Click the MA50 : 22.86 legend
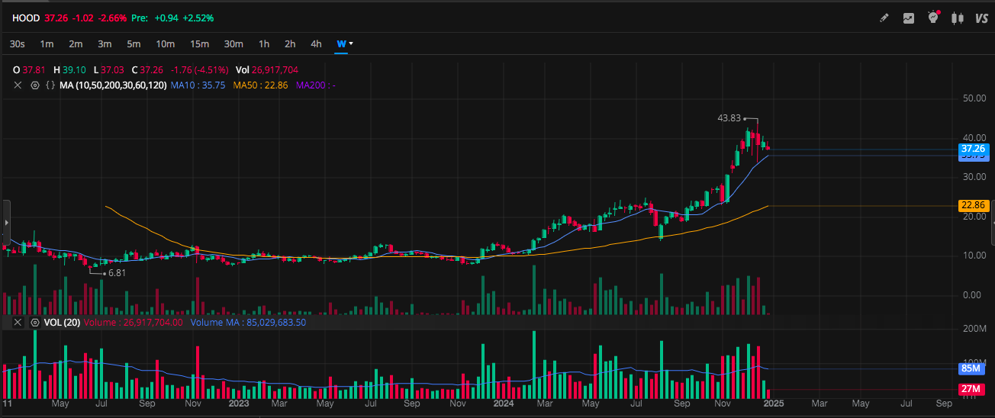The width and height of the screenshot is (995, 418). (261, 85)
